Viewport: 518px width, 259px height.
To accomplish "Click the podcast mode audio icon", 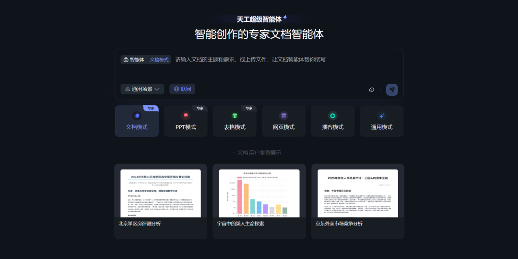I will [x=333, y=115].
